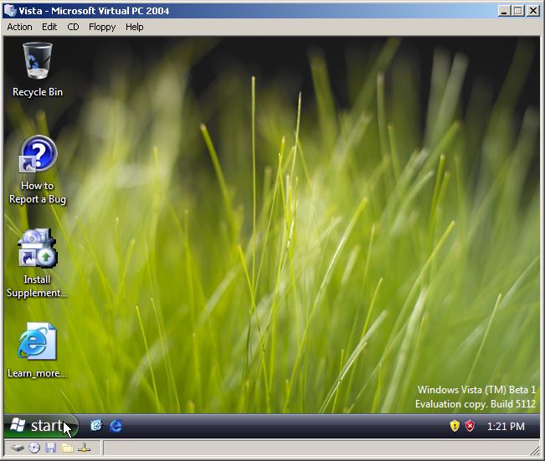Launch Internet Explorer from quick launch
545x461 pixels.
116,426
